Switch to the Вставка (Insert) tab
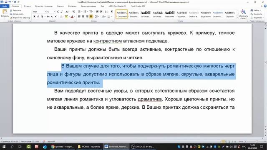Image resolution: width=267 pixels, height=150 pixels. (27, 6)
